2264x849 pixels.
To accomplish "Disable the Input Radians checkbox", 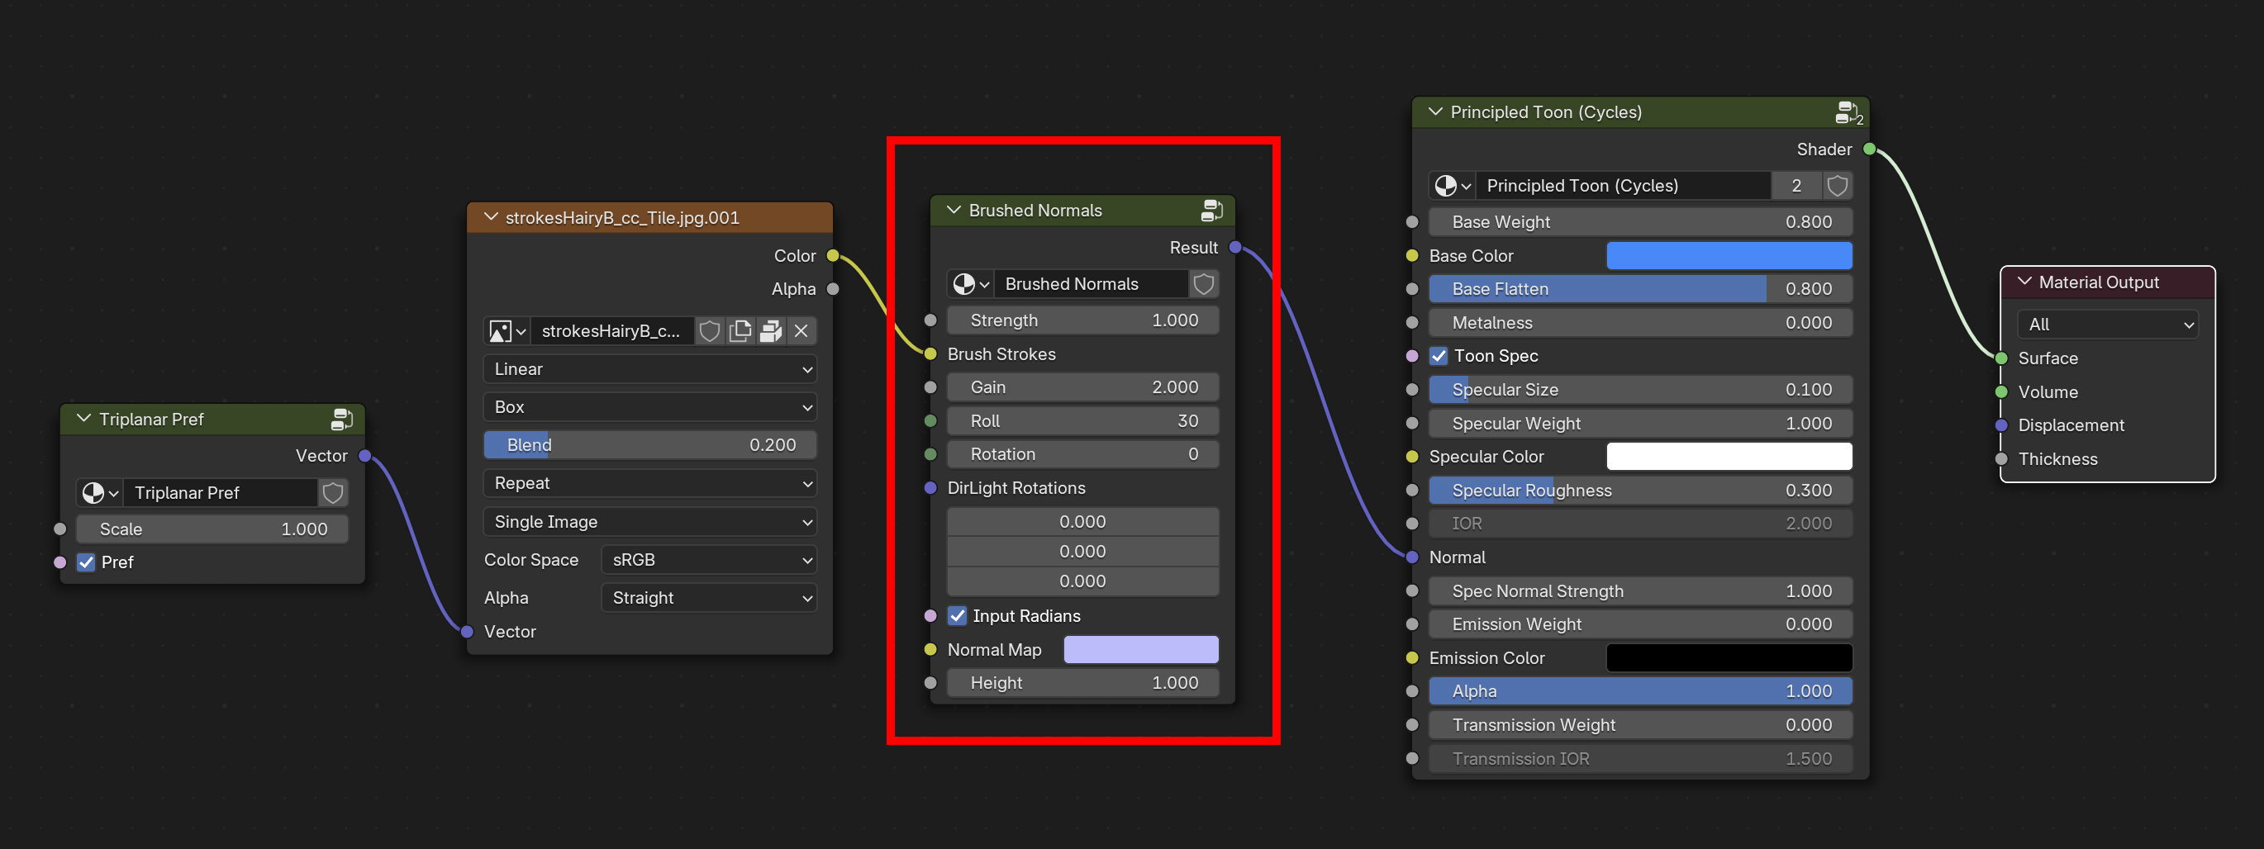I will [958, 616].
